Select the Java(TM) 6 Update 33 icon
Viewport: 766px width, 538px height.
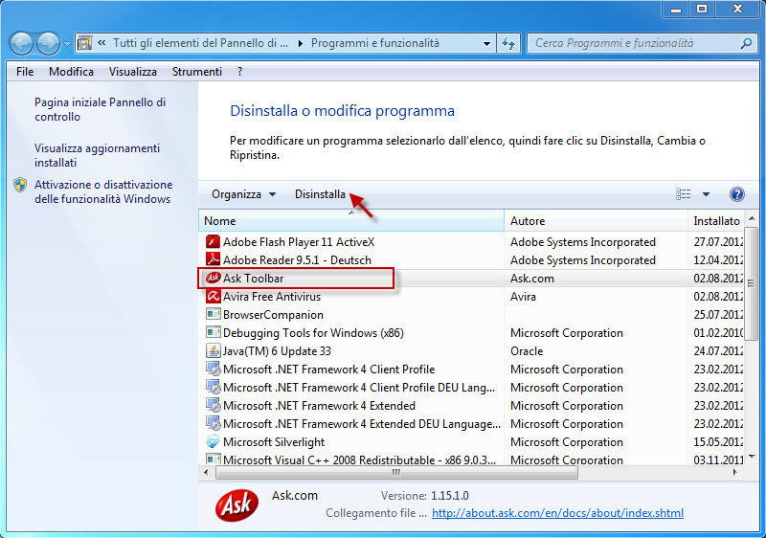point(213,351)
